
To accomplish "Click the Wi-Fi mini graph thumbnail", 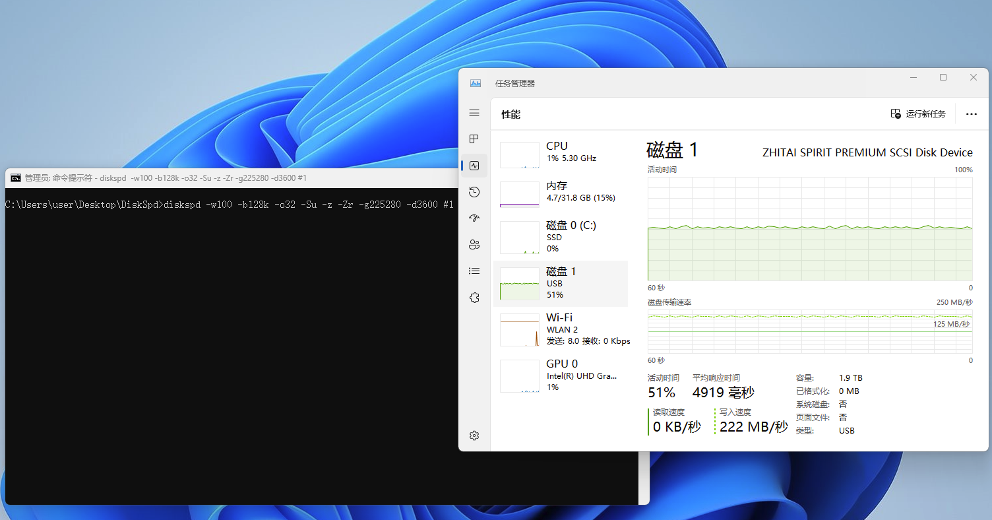I will (x=520, y=330).
